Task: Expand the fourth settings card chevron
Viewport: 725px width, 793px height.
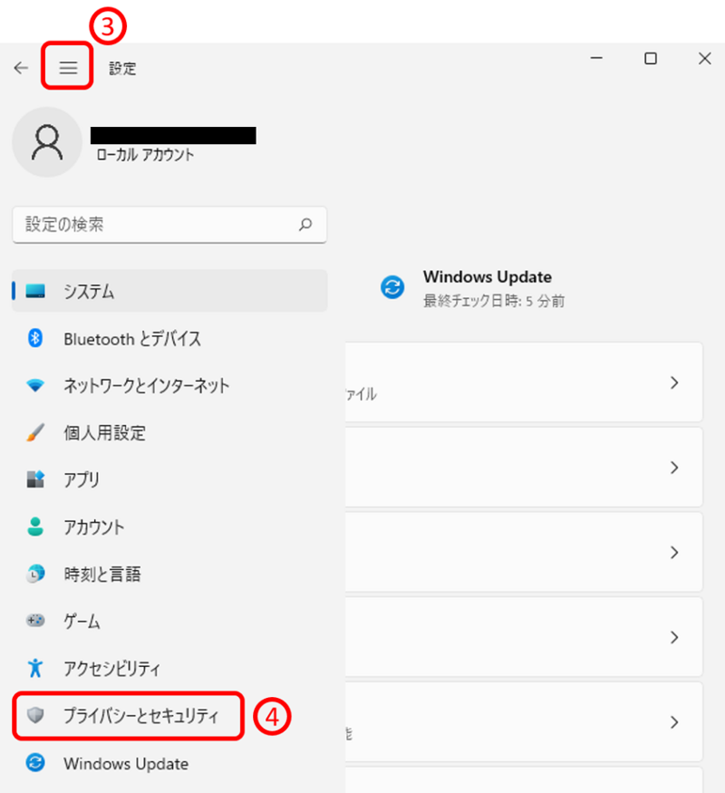Action: coord(674,637)
